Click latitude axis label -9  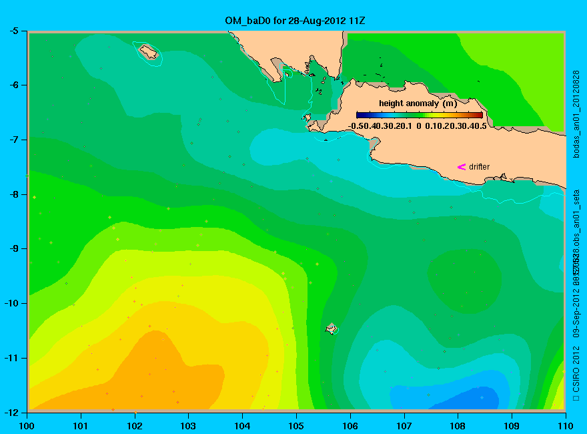(13, 248)
